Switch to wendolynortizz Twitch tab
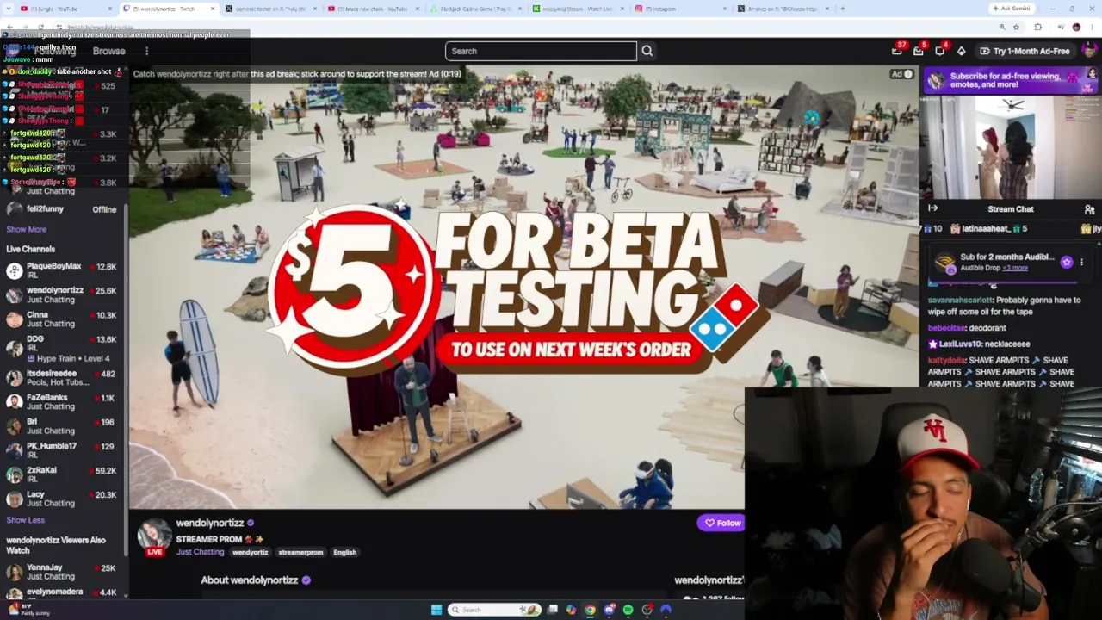The height and width of the screenshot is (620, 1102). (169, 9)
